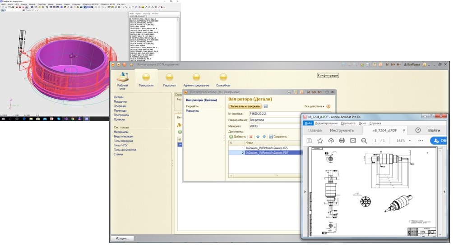Click the Наименование input field
The height and width of the screenshot is (246, 453).
[275, 120]
